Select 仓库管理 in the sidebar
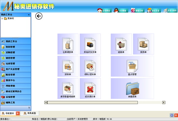 click(x=16, y=64)
